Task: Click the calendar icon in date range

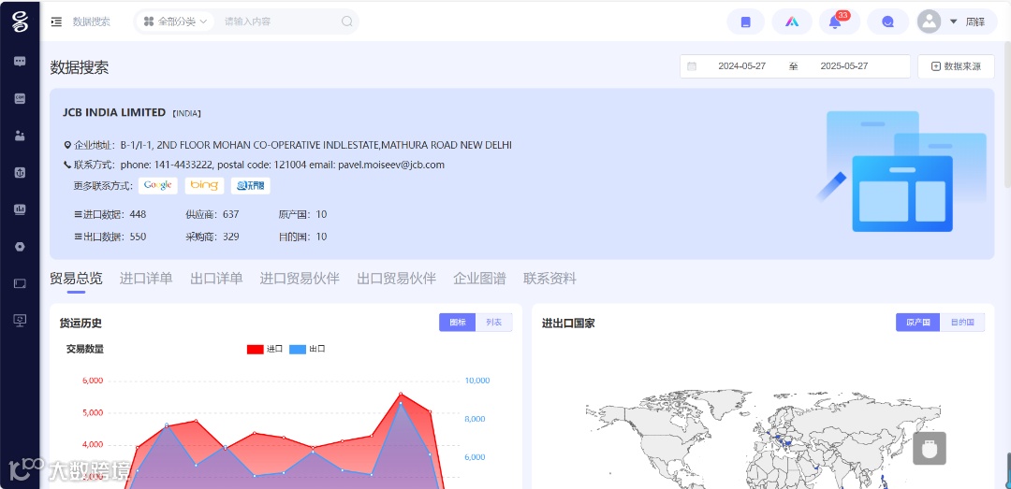Action: coord(692,66)
